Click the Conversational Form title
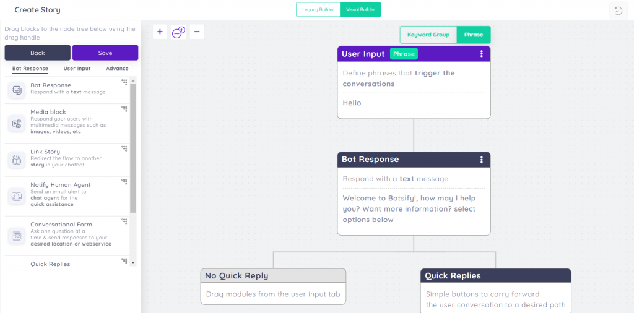Viewport: 634px width, 313px height. pyautogui.click(x=61, y=224)
